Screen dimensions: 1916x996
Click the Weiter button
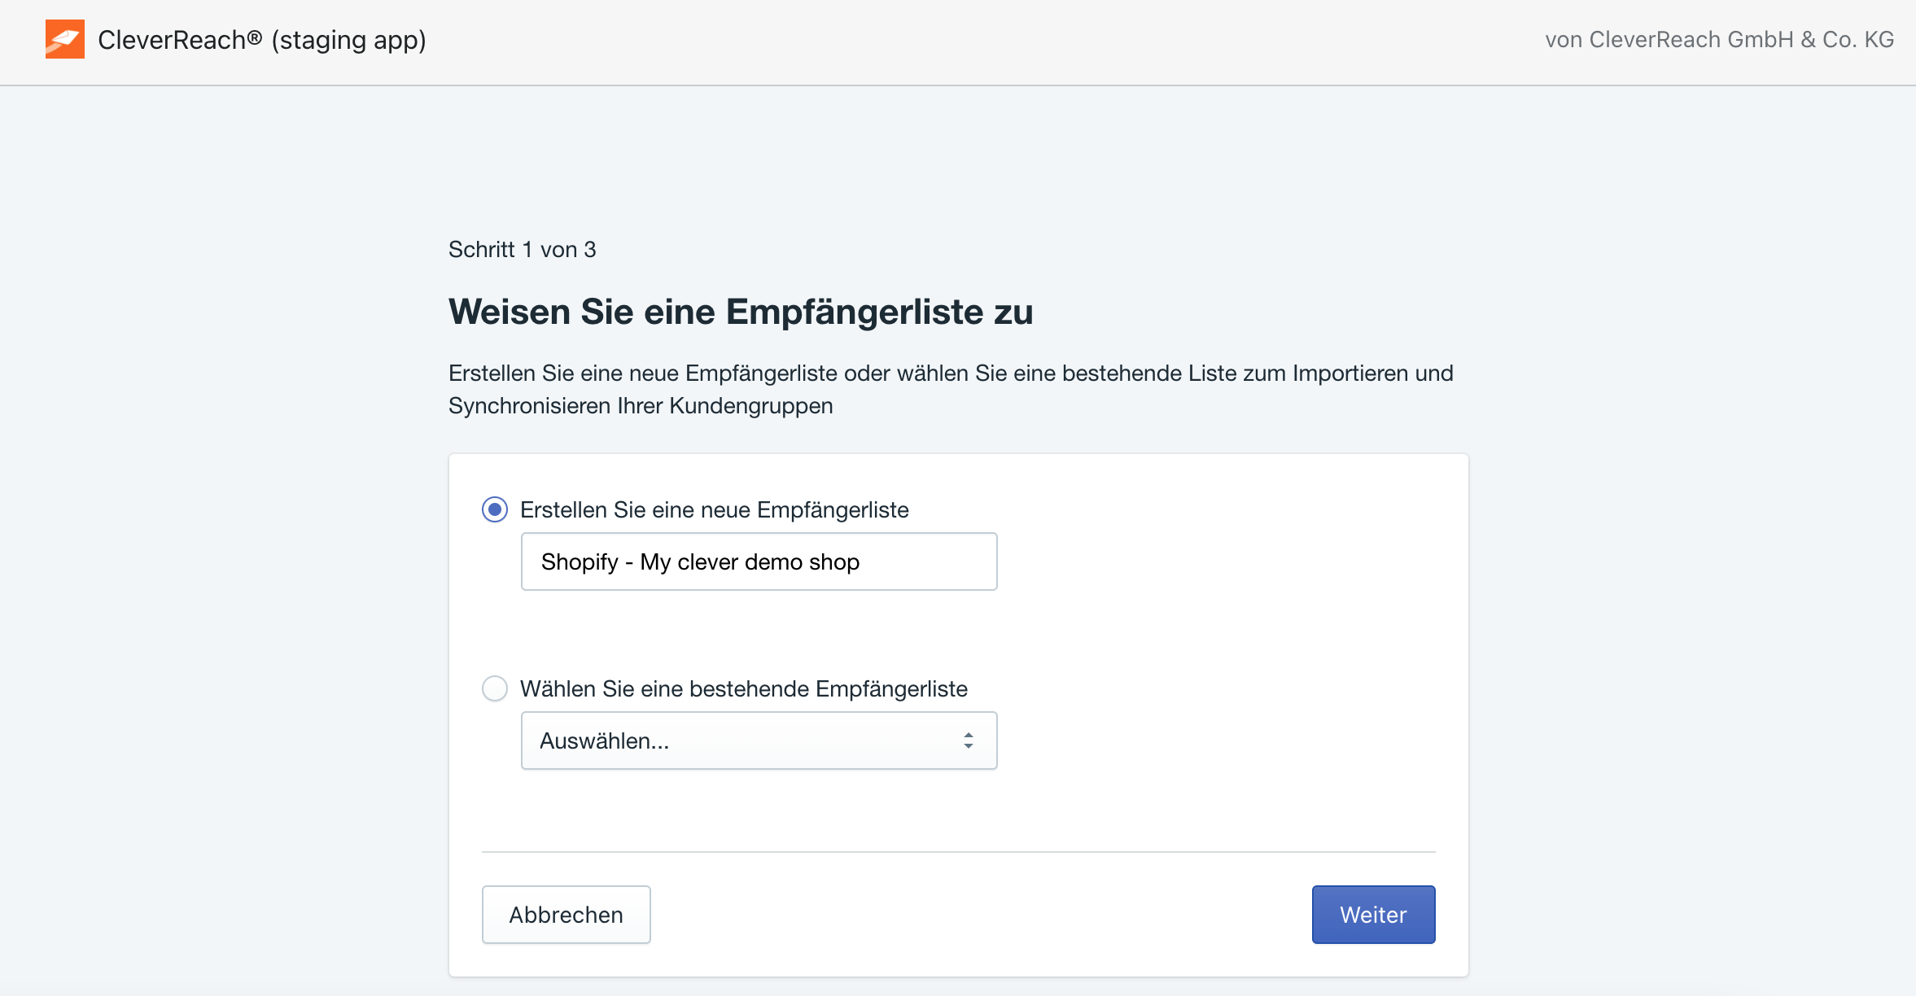(x=1373, y=915)
